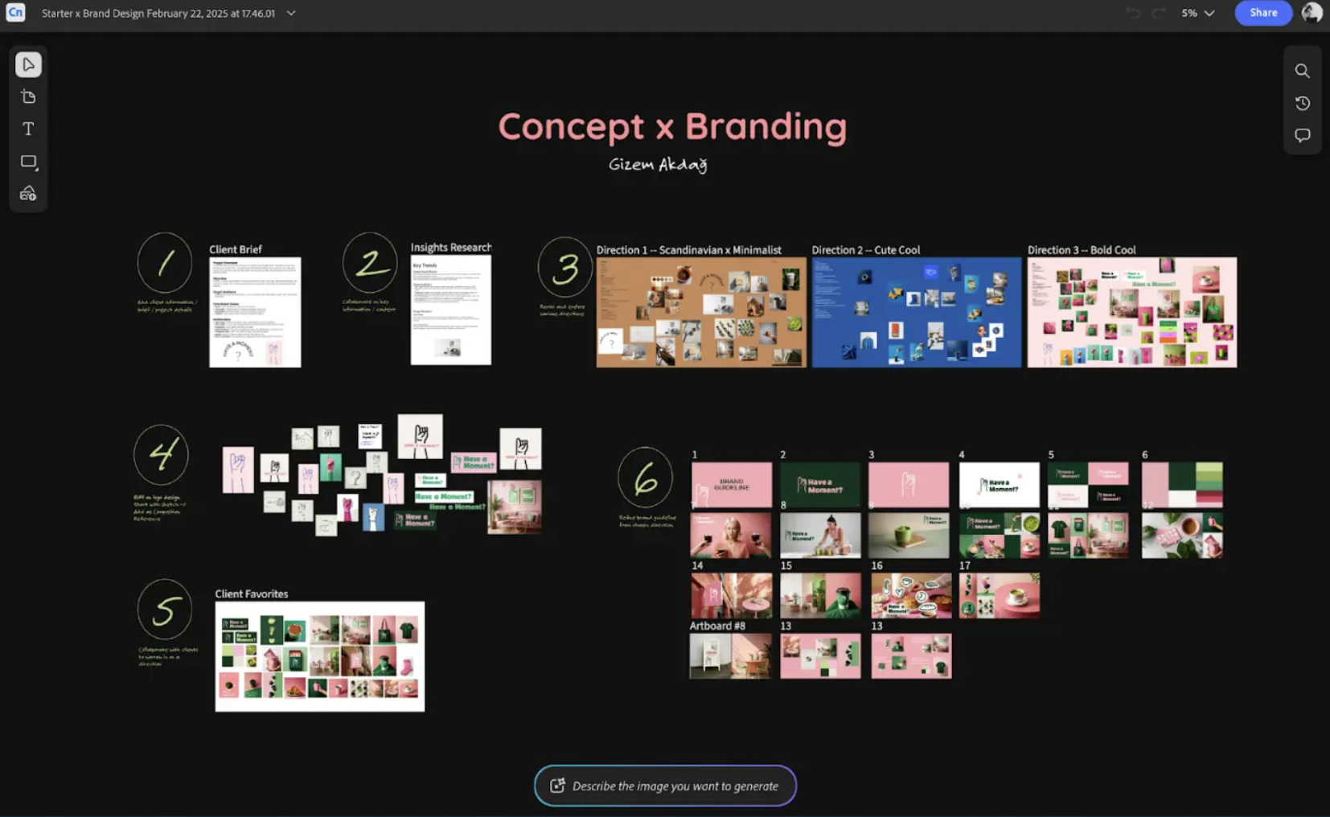Choose the Add artboard tool in toolbar
The height and width of the screenshot is (817, 1330).
pyautogui.click(x=28, y=97)
